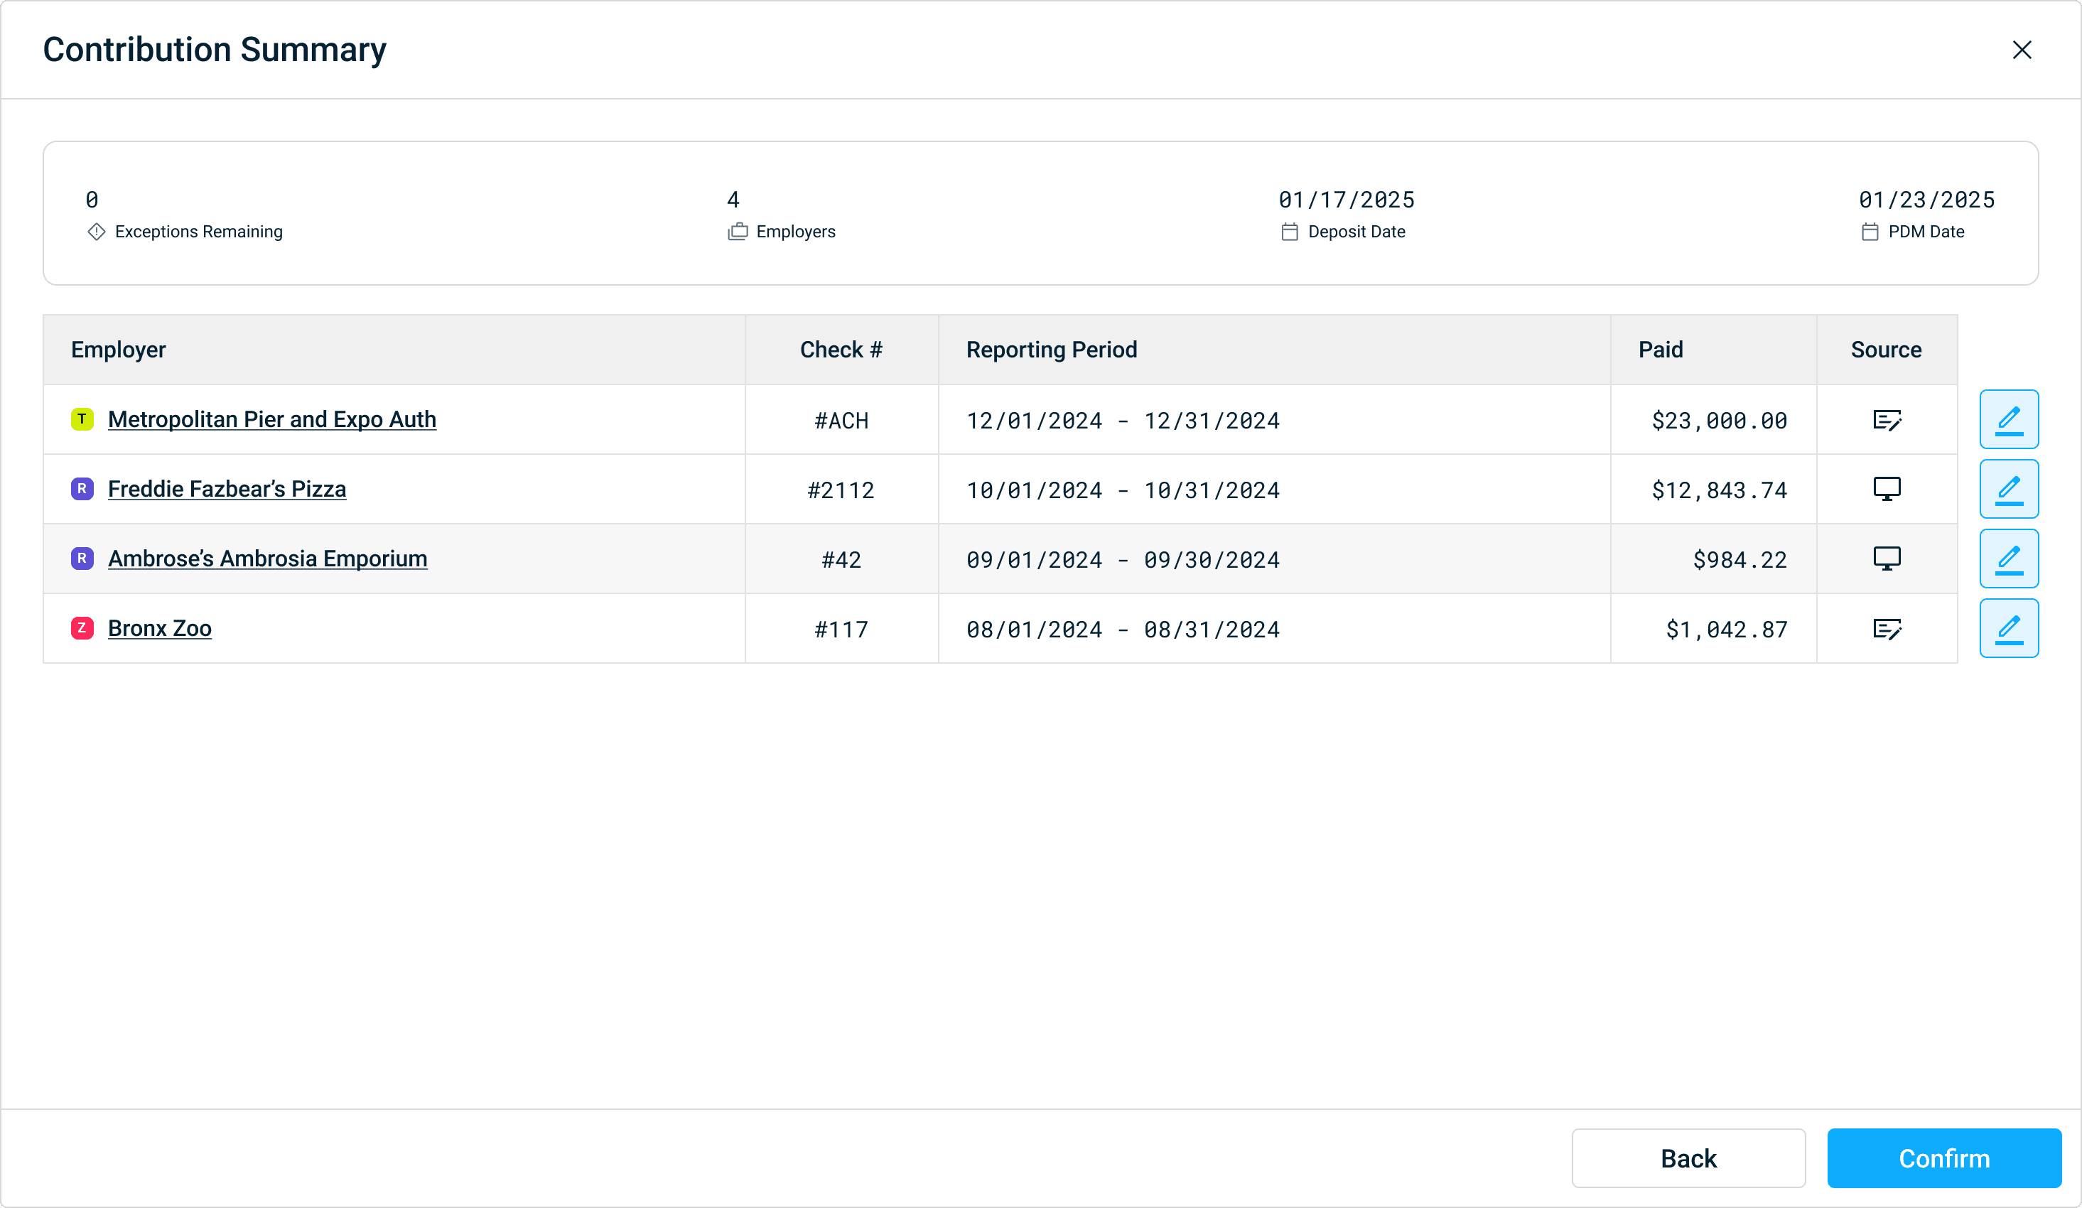Click the manual-entry source icon for Metropolitan Pier
The height and width of the screenshot is (1208, 2082).
click(x=1886, y=421)
